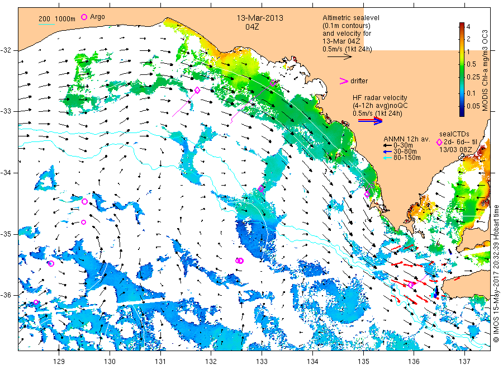Click the cyan ANMN 80-150m arrow symbol
Viewport: 503px width, 369px height.
coord(387,157)
